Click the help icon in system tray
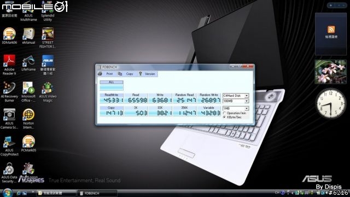 (283, 193)
